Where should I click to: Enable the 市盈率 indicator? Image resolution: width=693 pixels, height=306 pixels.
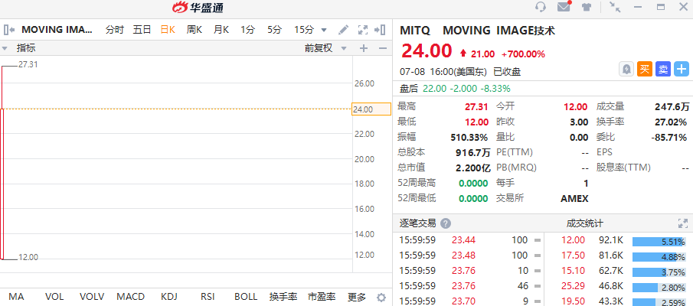pyautogui.click(x=322, y=297)
